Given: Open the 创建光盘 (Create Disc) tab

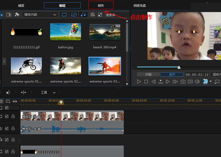Looking at the screenshot, I should [140, 6].
